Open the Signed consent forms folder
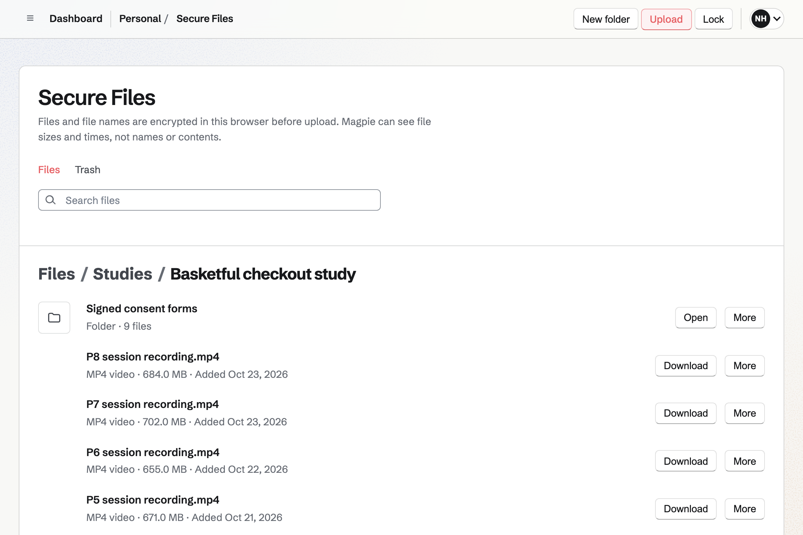 [x=696, y=318]
